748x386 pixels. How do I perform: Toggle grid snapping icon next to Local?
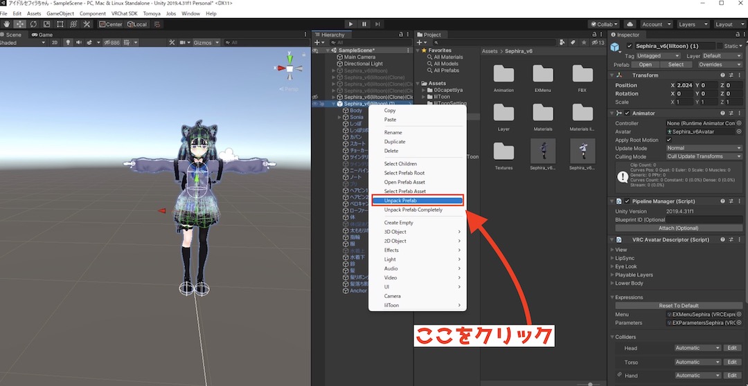(x=157, y=24)
